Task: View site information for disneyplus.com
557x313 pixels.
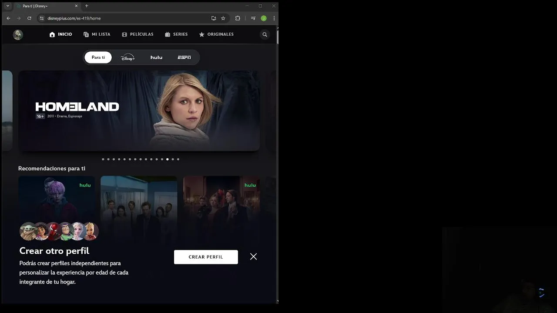Action: click(42, 18)
